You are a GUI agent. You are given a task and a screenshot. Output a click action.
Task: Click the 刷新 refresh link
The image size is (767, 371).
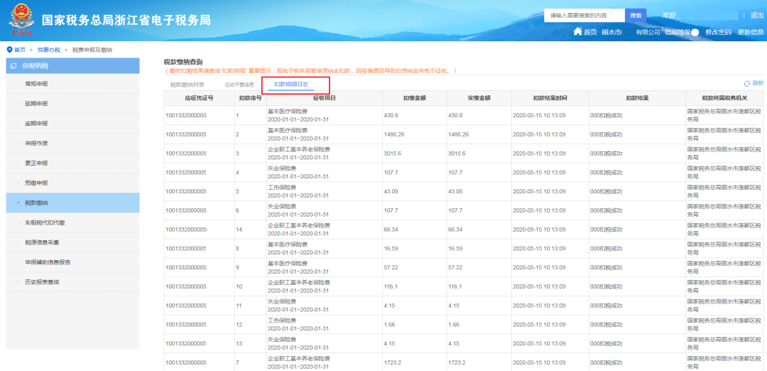(x=758, y=84)
